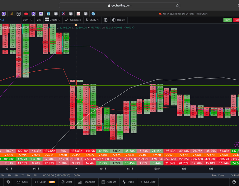Screen dimensions: 239x186
Task: Switch to the NIFTY25APRFUT Kite Chart tab
Action: point(183,14)
